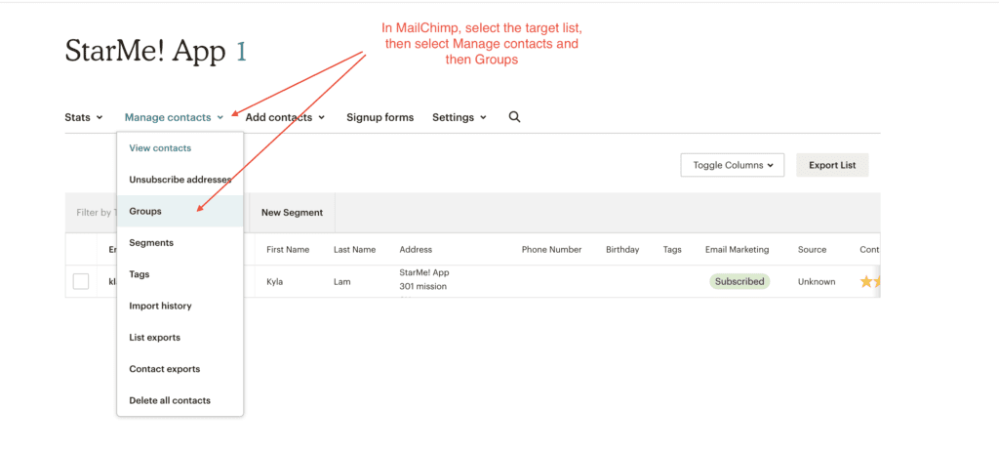Screen dimensions: 999x451
Task: Click the First Name column header
Action: [288, 250]
